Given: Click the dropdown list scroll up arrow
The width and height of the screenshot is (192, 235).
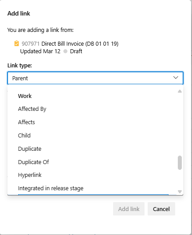Looking at the screenshot, I should (180, 91).
